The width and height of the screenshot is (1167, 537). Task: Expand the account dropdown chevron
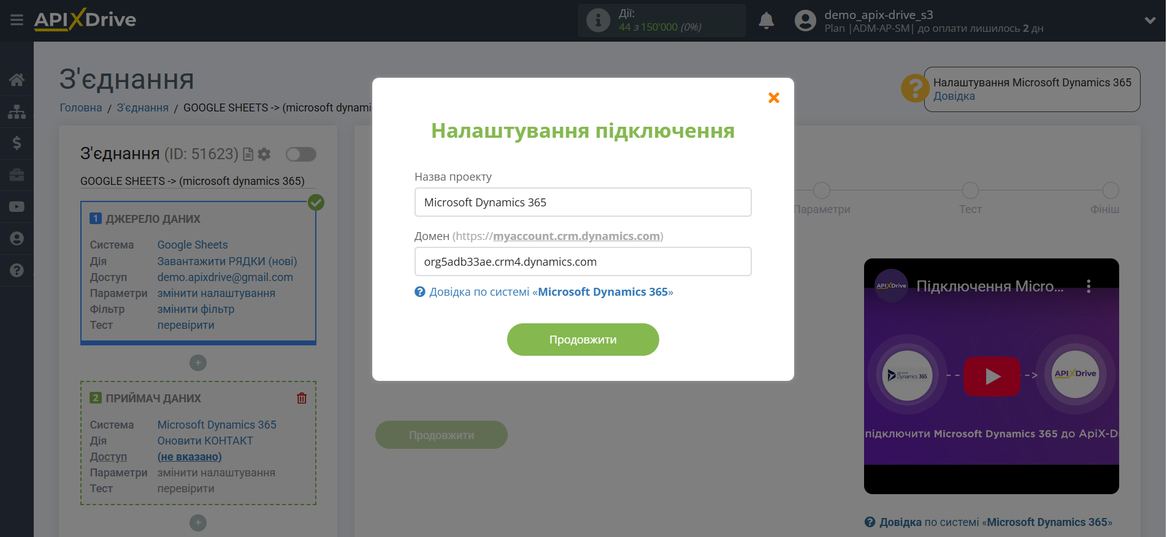coord(1150,20)
